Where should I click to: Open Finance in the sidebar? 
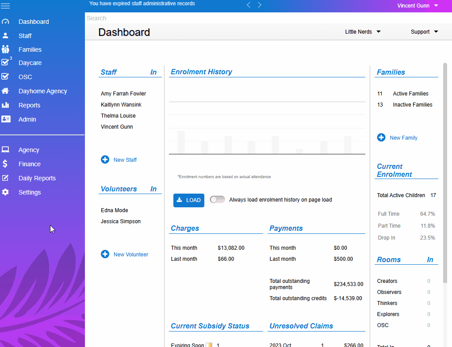pos(30,164)
